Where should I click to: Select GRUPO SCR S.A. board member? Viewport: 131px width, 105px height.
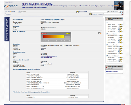73,97
